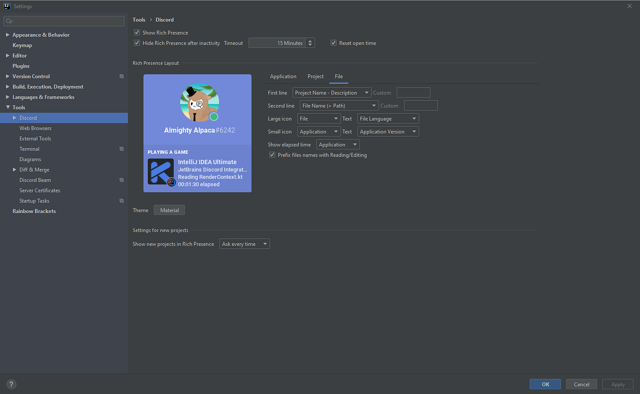This screenshot has height=394, width=640.
Task: Toggle Show Rich Presence checkbox
Action: click(x=137, y=32)
